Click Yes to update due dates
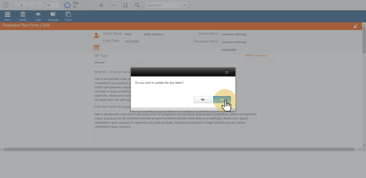 pyautogui.click(x=222, y=99)
